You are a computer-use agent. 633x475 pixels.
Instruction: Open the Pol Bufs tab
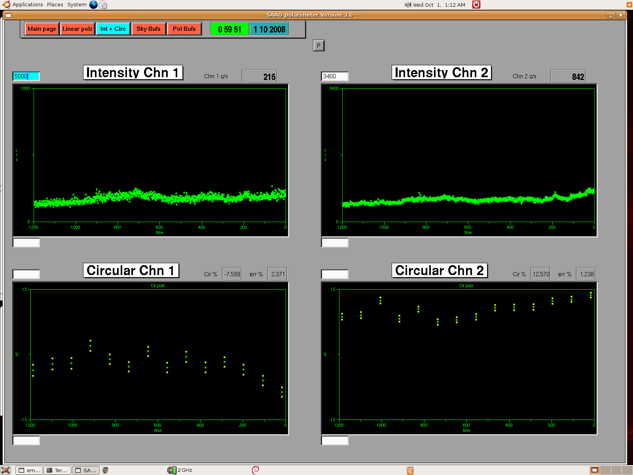(x=184, y=29)
